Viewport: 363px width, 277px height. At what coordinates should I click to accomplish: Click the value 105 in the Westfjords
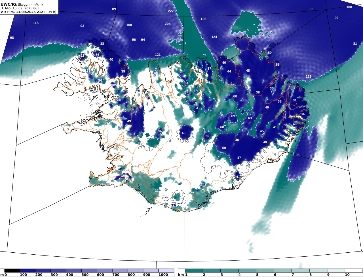pyautogui.click(x=114, y=85)
